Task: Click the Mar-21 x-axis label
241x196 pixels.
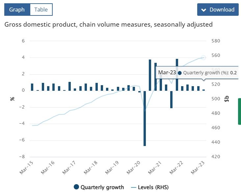Action: pyautogui.click(x=155, y=168)
